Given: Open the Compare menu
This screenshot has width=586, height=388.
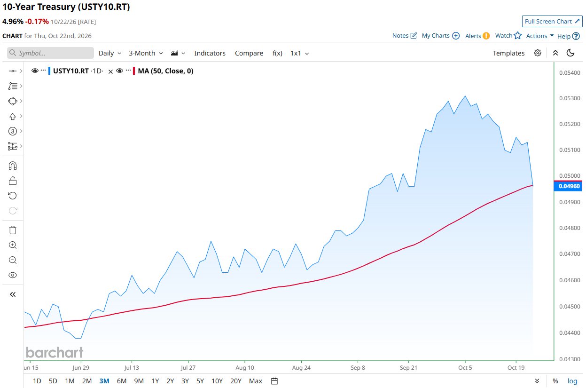Looking at the screenshot, I should tap(249, 53).
